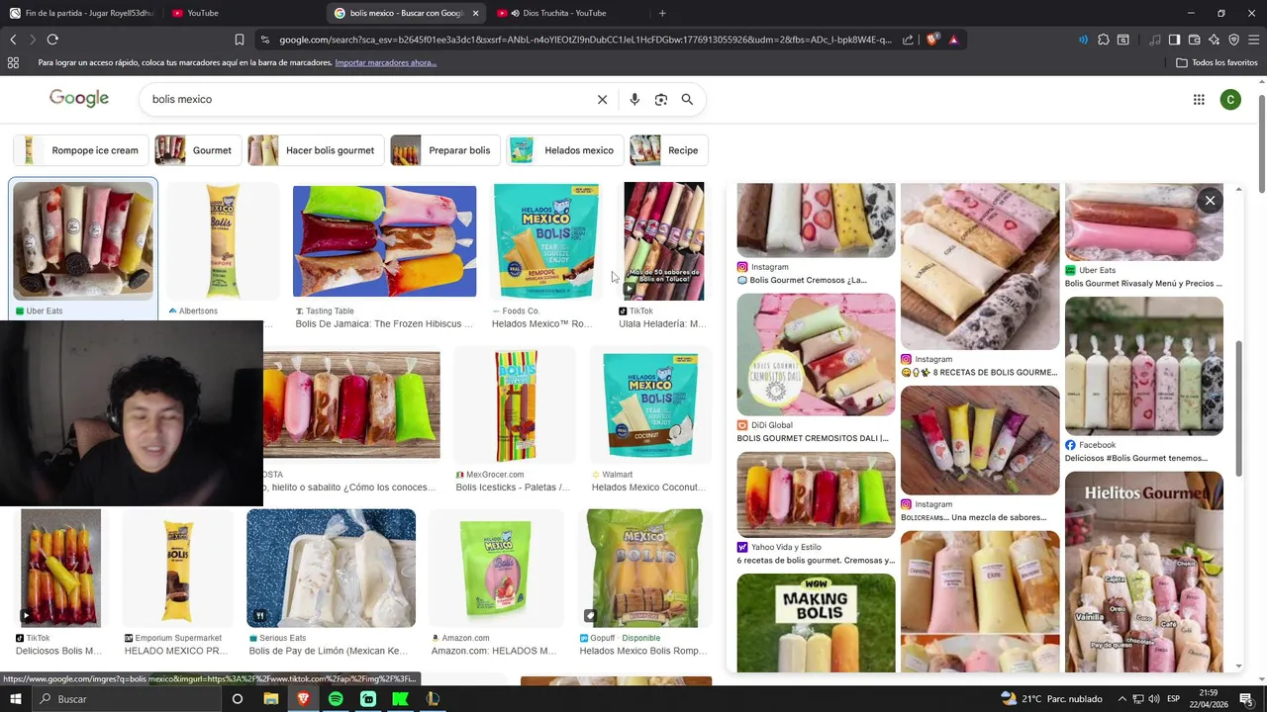
Task: Open Gopuff 'Helados Mexico Bolis Rompope' thumbnail
Action: click(x=644, y=568)
